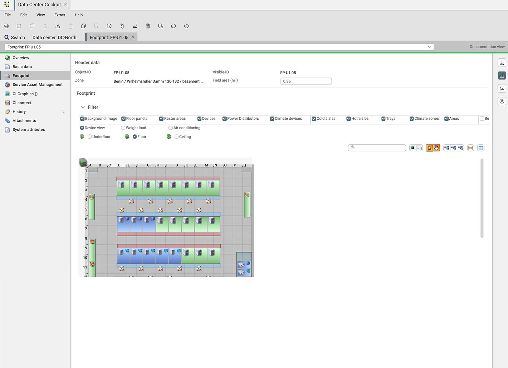Collapse the Filter section chevron
The width and height of the screenshot is (508, 368).
83,107
